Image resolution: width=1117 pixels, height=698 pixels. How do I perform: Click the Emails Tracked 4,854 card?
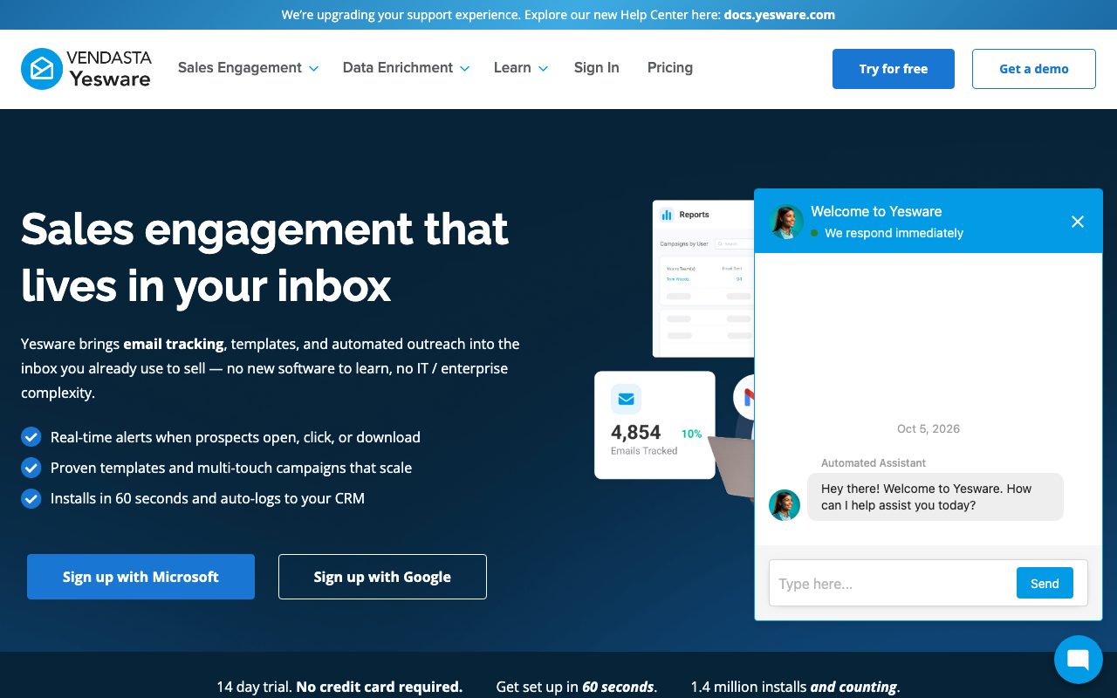point(654,425)
